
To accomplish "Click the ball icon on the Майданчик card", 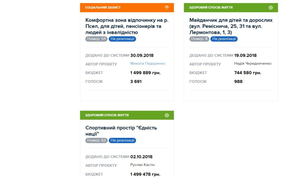I will 271,7.
